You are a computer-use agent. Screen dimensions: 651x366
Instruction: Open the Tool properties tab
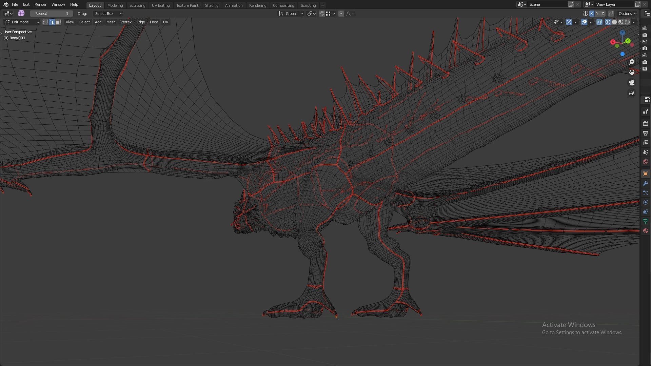[x=646, y=111]
